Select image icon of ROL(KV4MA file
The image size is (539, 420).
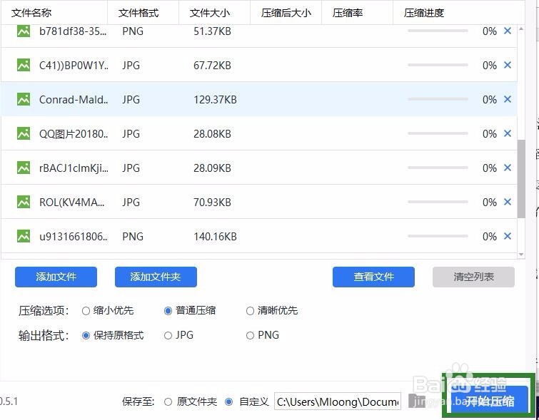click(x=24, y=202)
